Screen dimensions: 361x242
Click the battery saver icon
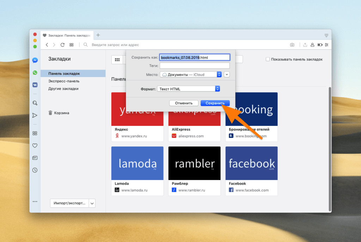coord(320,45)
